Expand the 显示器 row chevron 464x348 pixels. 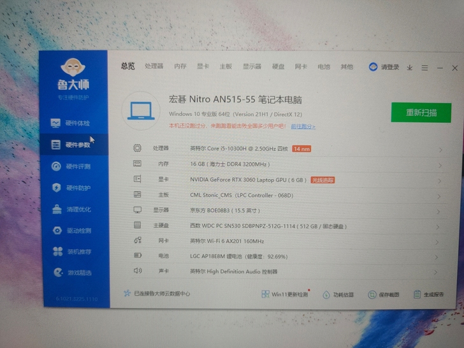coord(439,212)
